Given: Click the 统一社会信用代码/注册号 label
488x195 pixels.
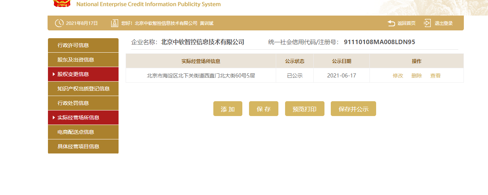Looking at the screenshot, I should pyautogui.click(x=303, y=42).
